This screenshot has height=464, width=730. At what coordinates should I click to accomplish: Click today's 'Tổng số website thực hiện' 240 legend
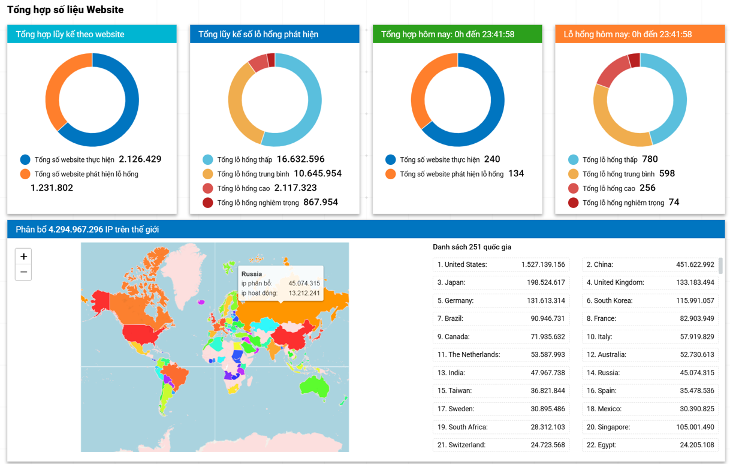(391, 159)
